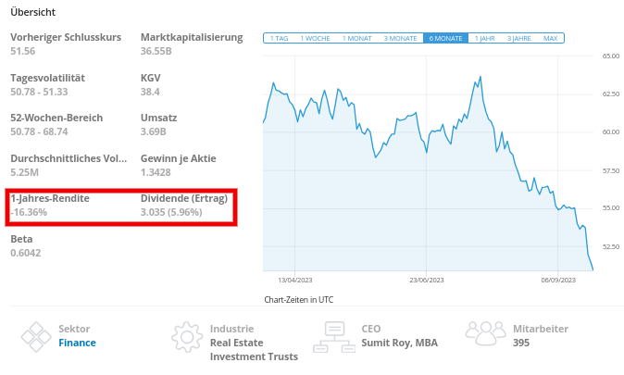Click the 06/09/2023 date axis label

(x=558, y=280)
